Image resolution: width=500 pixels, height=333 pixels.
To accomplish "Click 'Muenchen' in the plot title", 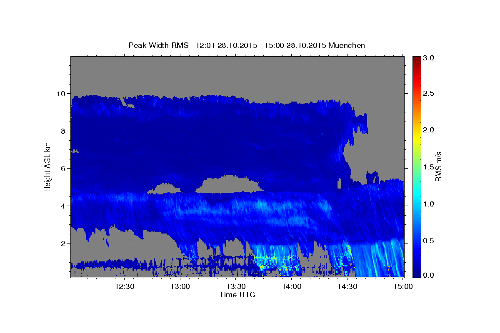I will [x=347, y=45].
